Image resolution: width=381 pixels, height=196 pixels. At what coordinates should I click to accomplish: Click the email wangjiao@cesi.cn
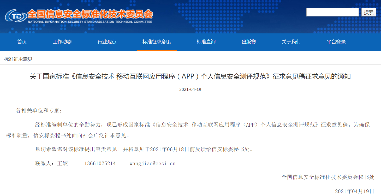pyautogui.click(x=153, y=164)
